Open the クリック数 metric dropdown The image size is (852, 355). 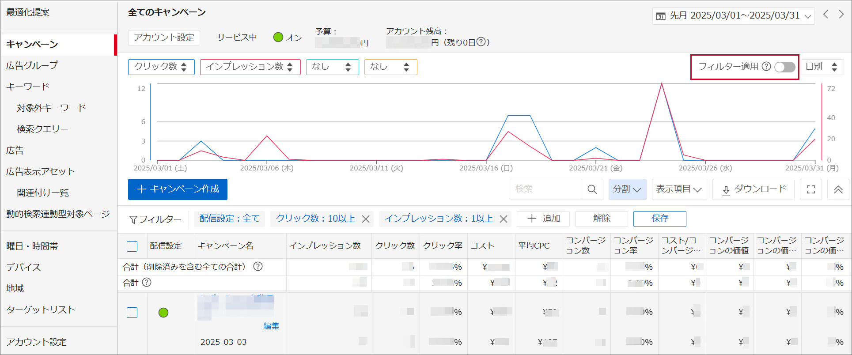tap(161, 67)
